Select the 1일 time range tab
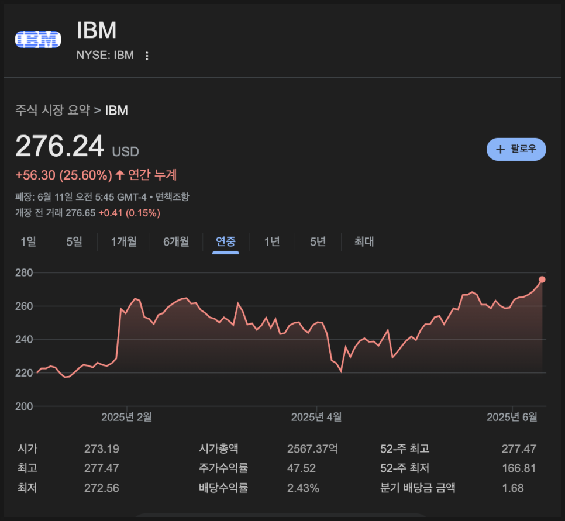 [x=28, y=241]
